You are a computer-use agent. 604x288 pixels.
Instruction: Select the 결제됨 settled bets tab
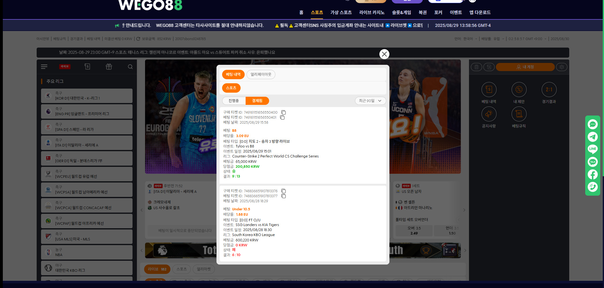[257, 101]
